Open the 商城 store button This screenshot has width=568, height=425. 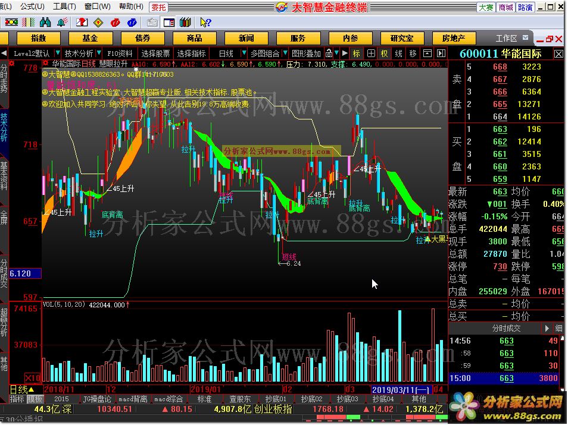coord(505,7)
